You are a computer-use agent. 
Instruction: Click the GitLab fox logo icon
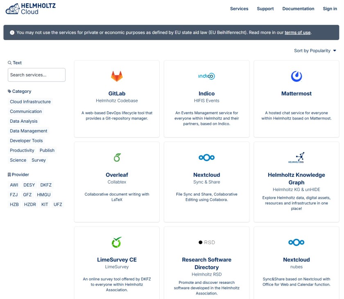click(x=117, y=76)
